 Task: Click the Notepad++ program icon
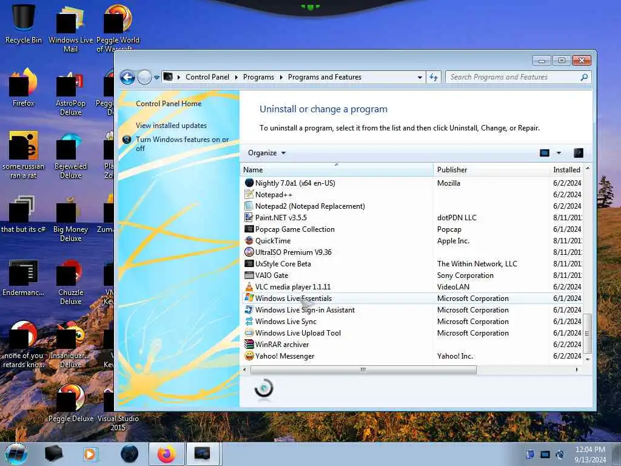pos(249,195)
